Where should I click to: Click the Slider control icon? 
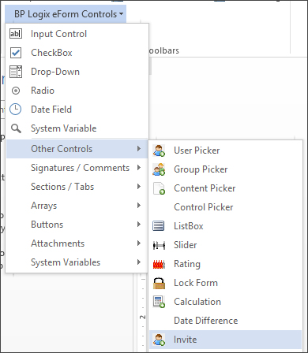(159, 245)
